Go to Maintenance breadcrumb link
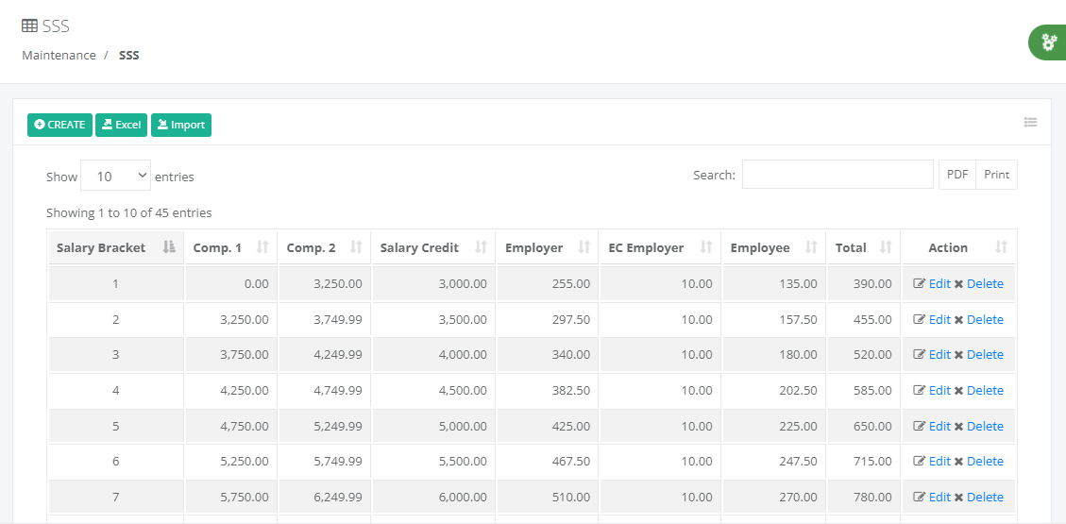 point(59,55)
